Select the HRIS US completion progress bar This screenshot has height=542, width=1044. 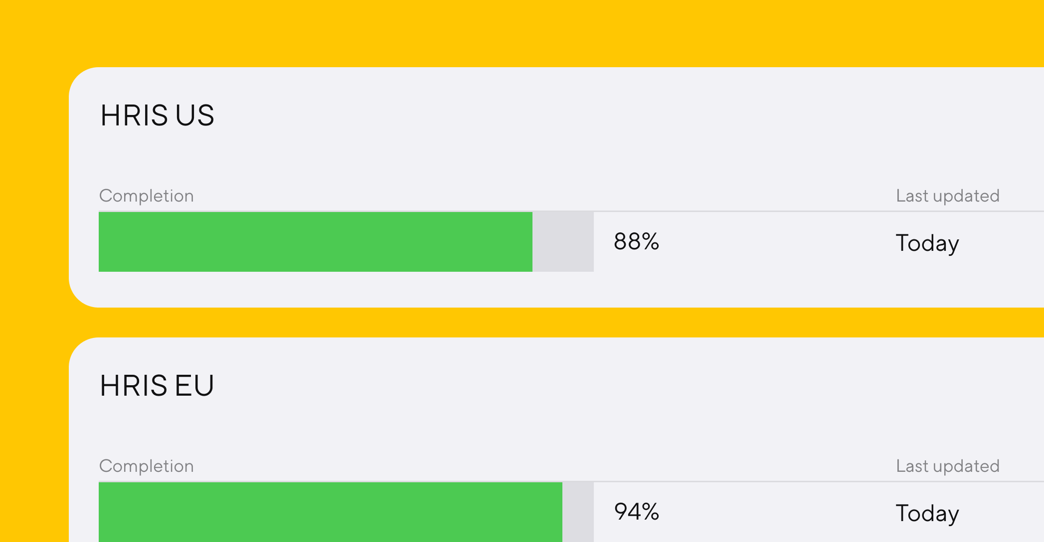pyautogui.click(x=346, y=242)
